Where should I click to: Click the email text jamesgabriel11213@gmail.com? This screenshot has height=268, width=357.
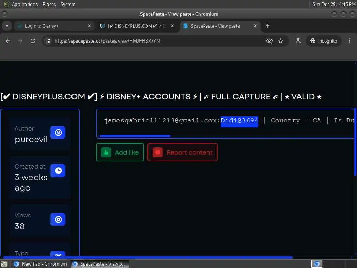[x=160, y=120]
